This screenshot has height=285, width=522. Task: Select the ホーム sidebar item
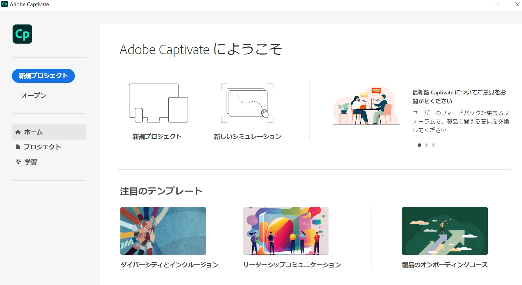tap(49, 132)
